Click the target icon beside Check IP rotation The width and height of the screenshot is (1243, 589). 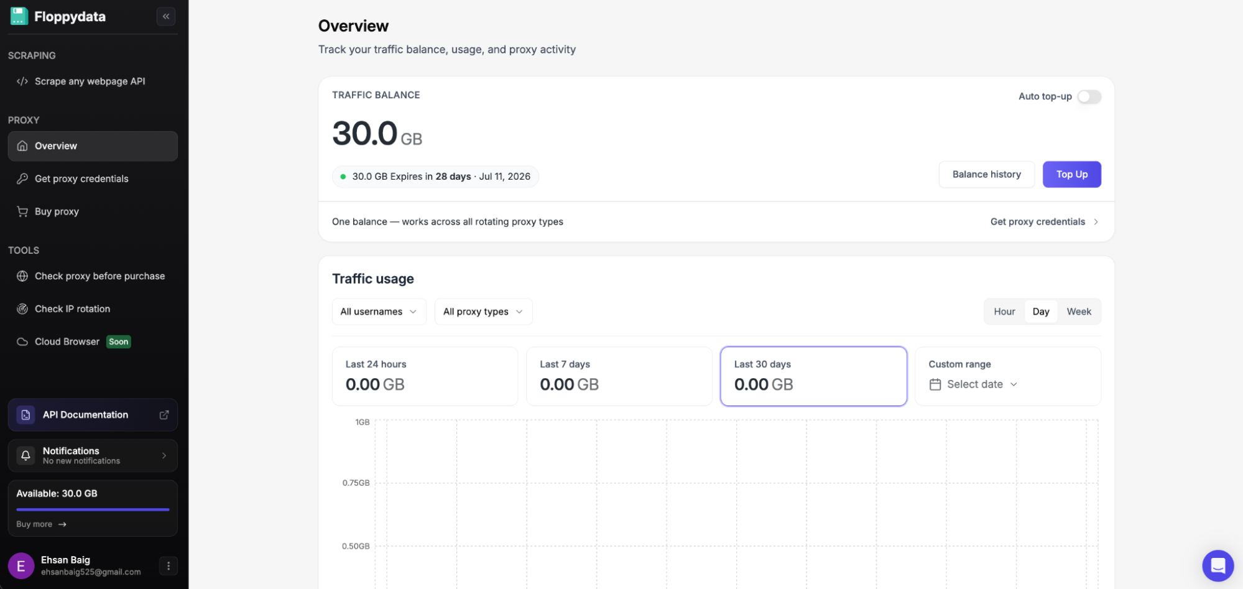coord(22,309)
